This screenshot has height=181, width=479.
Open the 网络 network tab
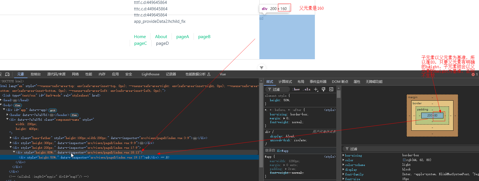coord(75,74)
